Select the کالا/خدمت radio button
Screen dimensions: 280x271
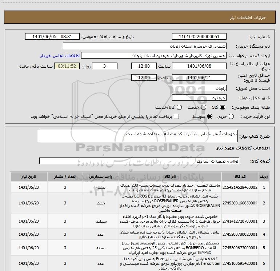pos(179,107)
